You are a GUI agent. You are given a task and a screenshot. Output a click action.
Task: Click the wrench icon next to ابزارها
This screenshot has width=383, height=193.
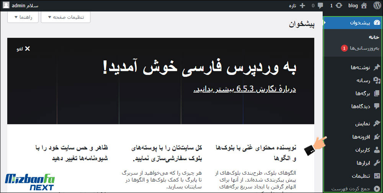[x=377, y=163]
